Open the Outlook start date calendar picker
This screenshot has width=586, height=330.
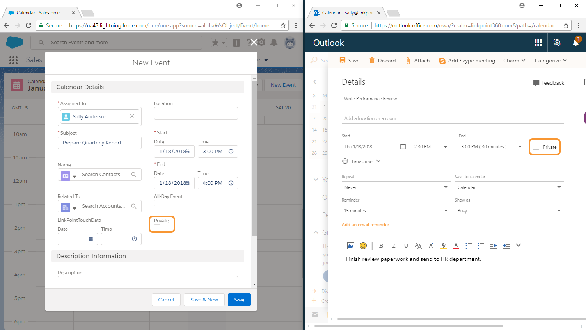tap(403, 146)
